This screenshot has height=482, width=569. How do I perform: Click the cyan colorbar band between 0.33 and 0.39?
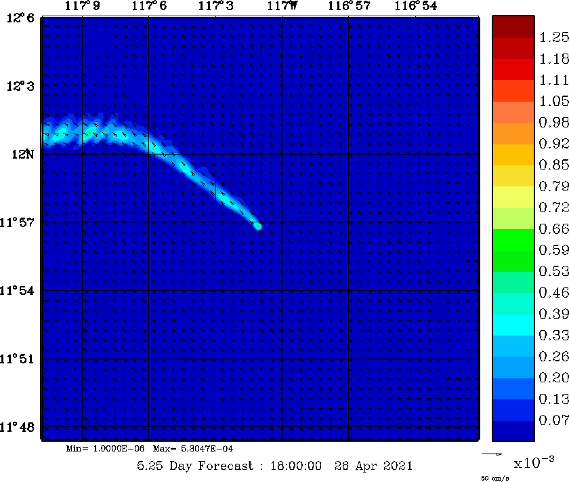(x=513, y=325)
